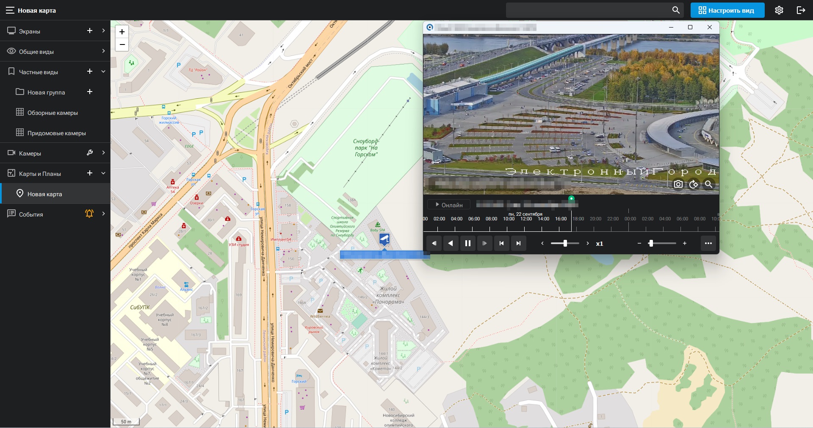Screen dimensions: 813x428
Task: Toggle the hamburger sidebar menu
Action: [10, 10]
